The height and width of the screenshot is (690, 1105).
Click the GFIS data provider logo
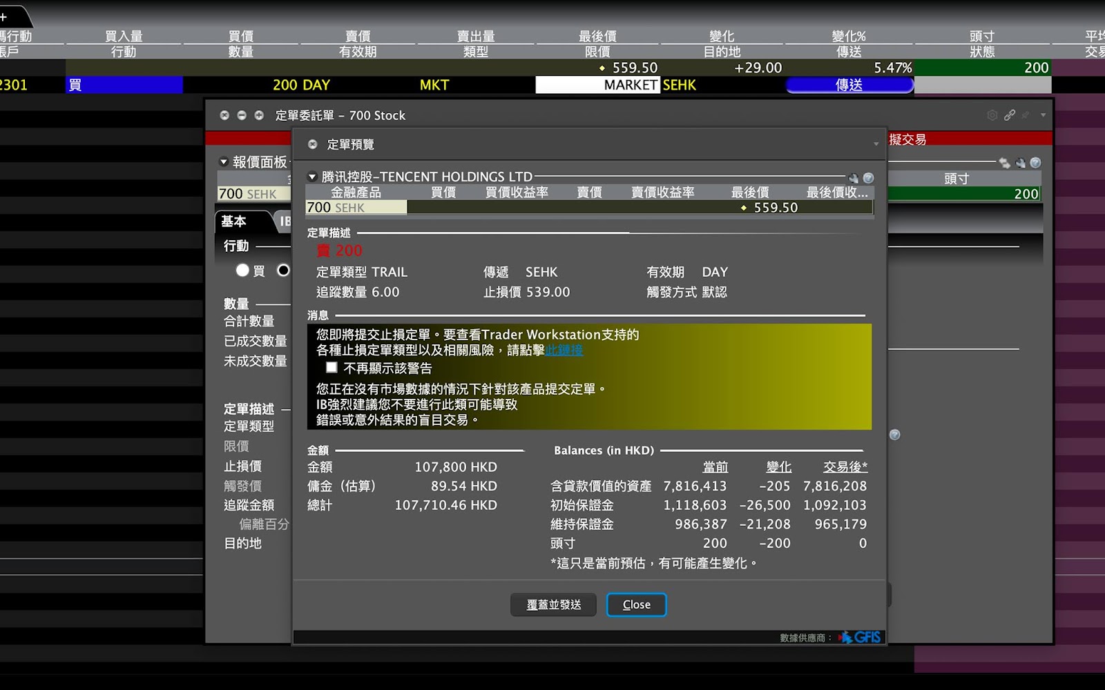(x=860, y=638)
